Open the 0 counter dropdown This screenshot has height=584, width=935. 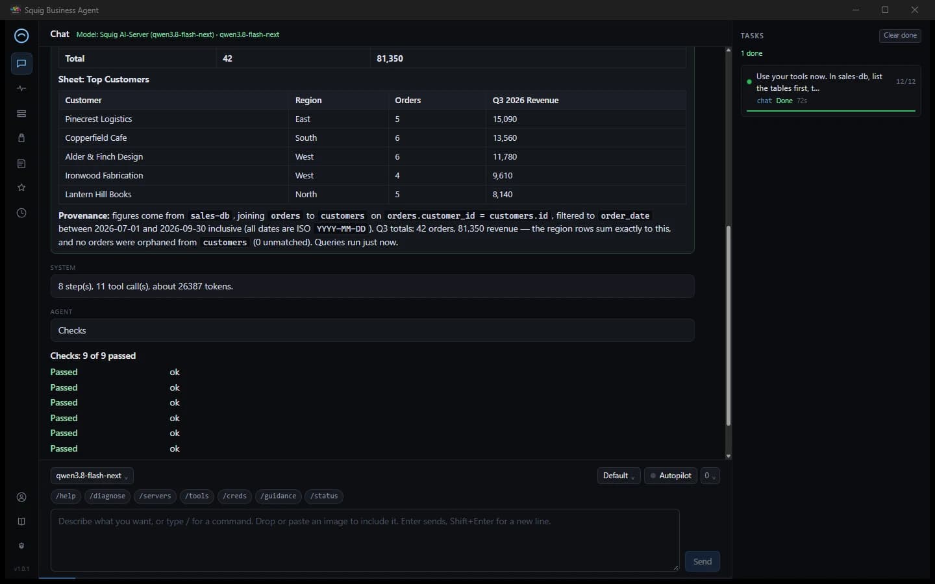pos(710,476)
